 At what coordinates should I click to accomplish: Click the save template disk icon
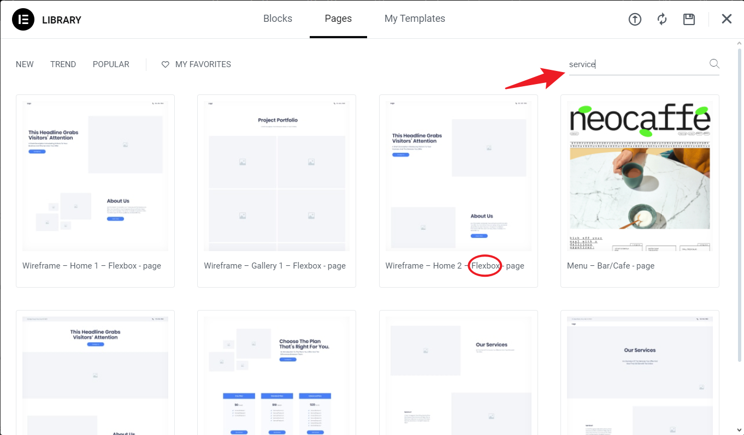pyautogui.click(x=689, y=19)
